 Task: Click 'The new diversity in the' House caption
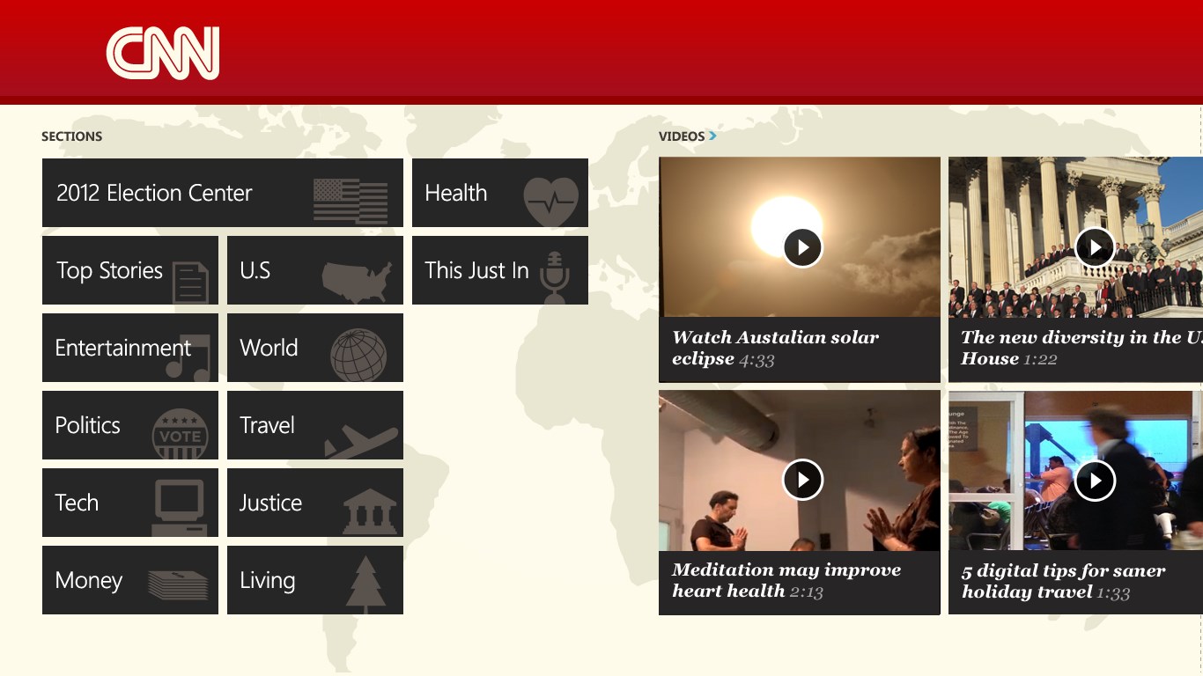[x=1081, y=348]
